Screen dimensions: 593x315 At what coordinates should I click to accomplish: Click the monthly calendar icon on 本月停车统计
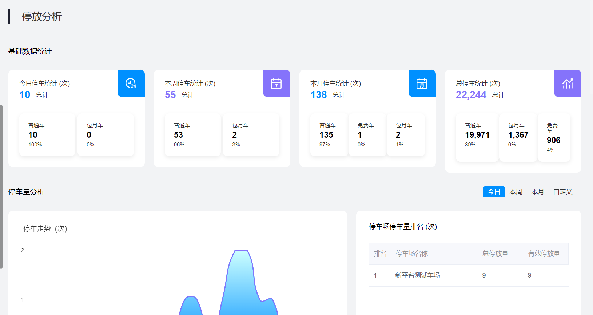click(x=422, y=84)
